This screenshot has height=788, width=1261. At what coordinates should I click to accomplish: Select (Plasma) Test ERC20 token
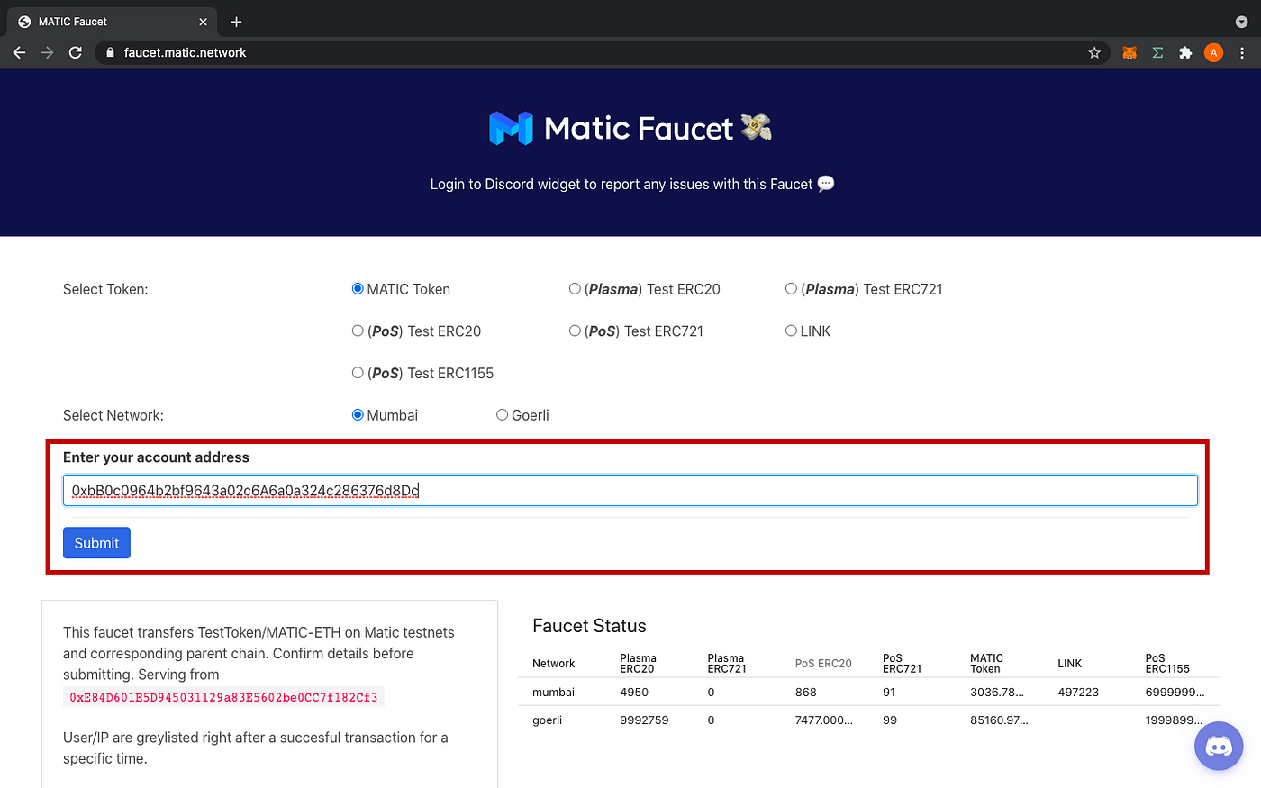[575, 289]
